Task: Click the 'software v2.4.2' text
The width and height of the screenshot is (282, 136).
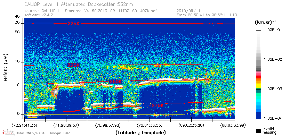Action: click(39, 15)
